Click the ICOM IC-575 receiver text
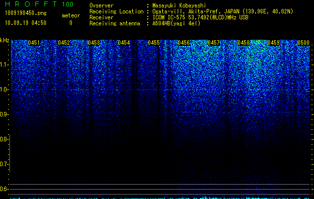Image resolution: width=314 pixels, height=199 pixels. (x=200, y=17)
